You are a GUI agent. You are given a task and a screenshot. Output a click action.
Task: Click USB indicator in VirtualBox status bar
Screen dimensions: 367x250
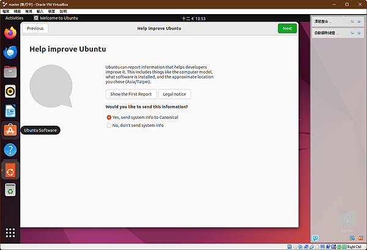[312, 247]
